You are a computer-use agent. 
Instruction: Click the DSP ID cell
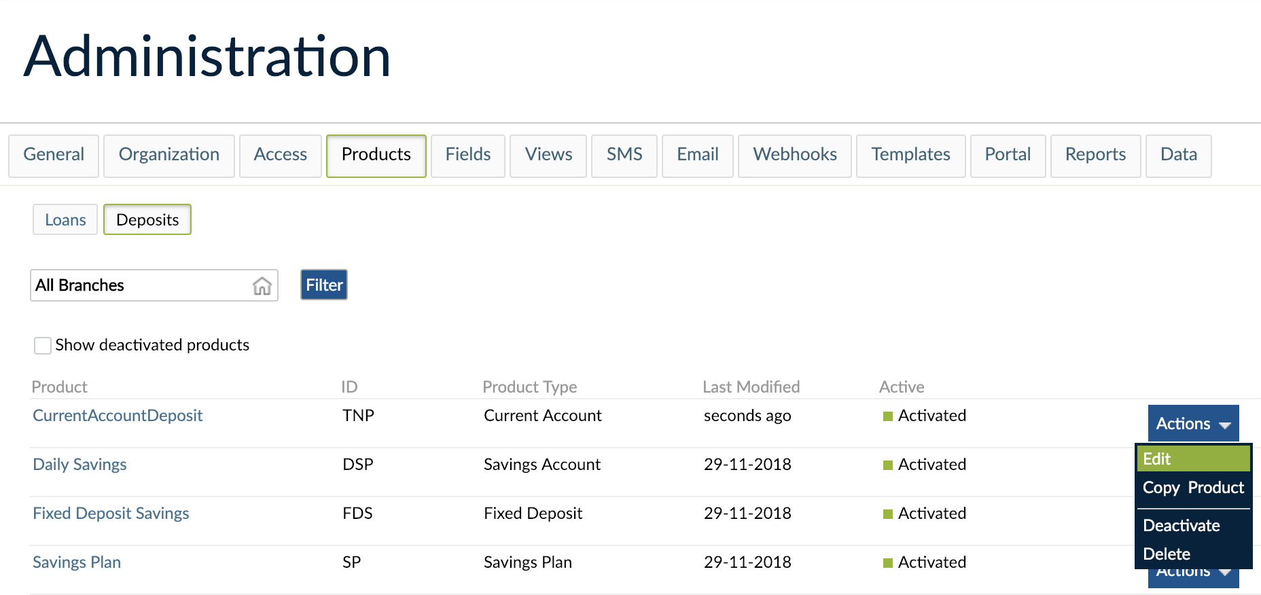pyautogui.click(x=358, y=465)
